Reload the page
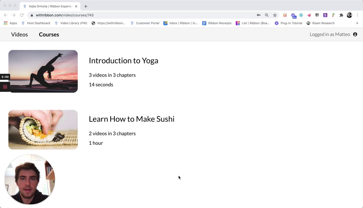This screenshot has height=208, width=363. (22, 15)
